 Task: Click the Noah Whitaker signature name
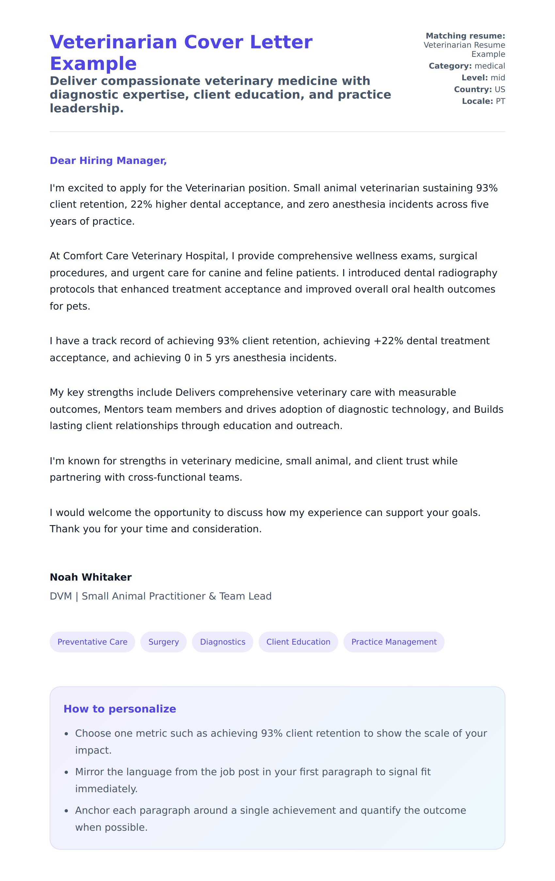tap(90, 577)
